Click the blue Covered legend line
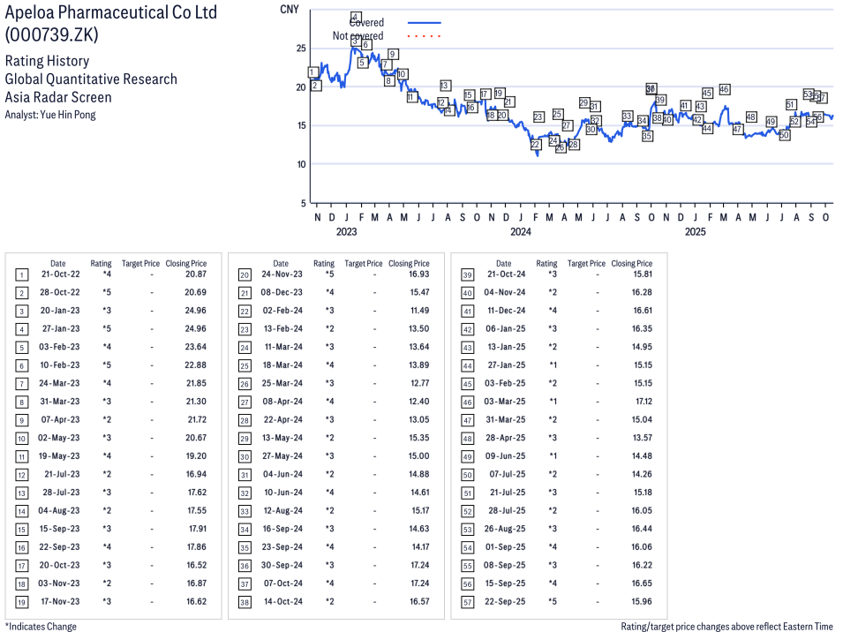Screen dimensions: 843x632 pyautogui.click(x=424, y=23)
